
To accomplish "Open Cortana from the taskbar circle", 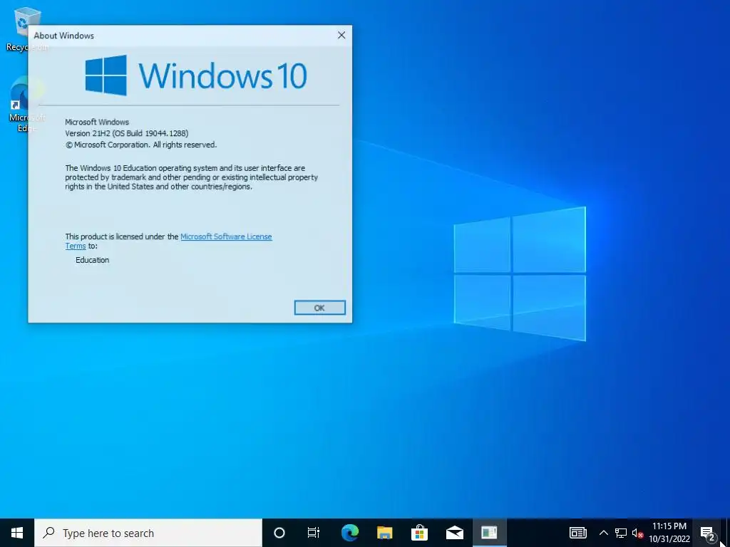I will tap(279, 533).
